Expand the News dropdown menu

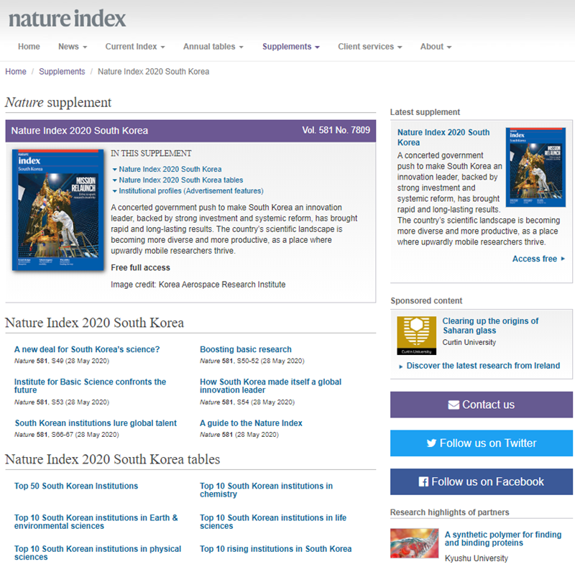(73, 47)
